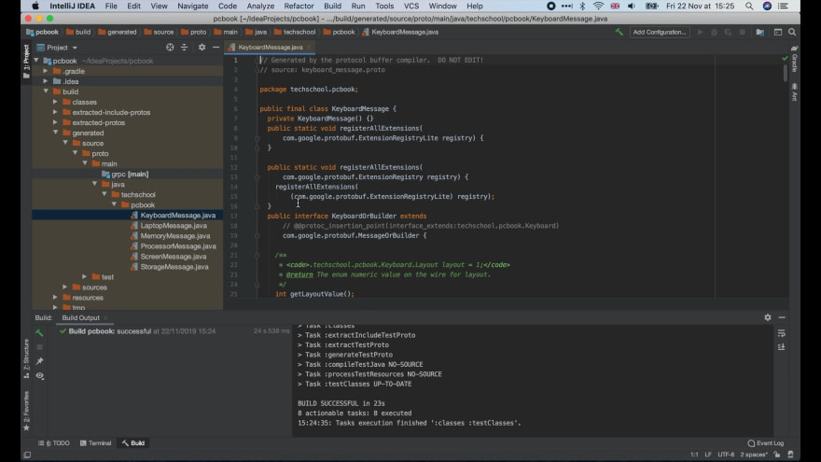Open the Build menu
This screenshot has width=821, height=462.
[332, 6]
